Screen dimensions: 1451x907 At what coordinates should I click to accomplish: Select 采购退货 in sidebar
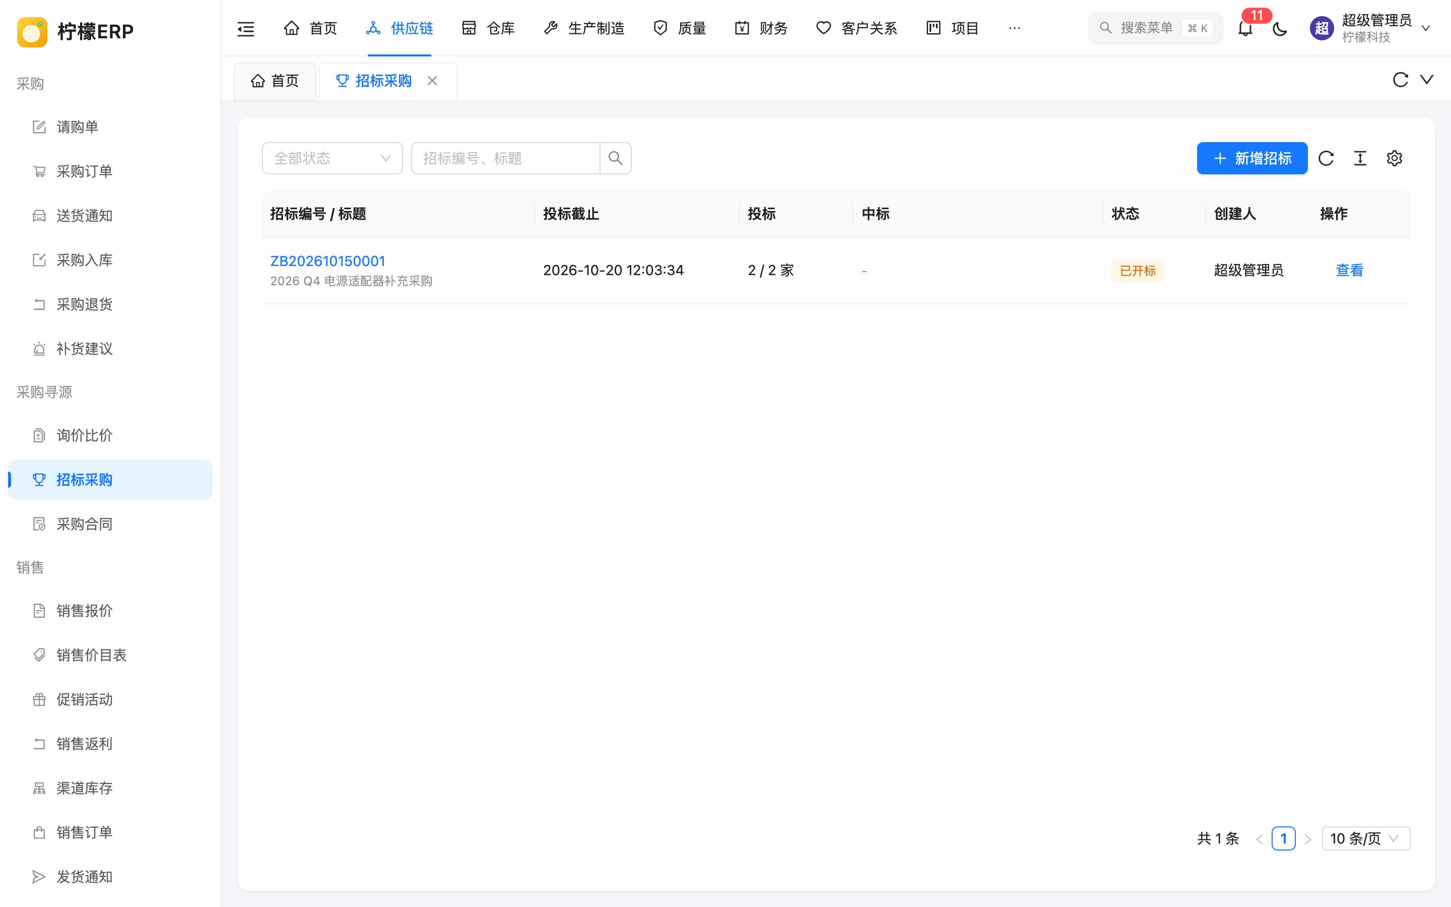110,305
